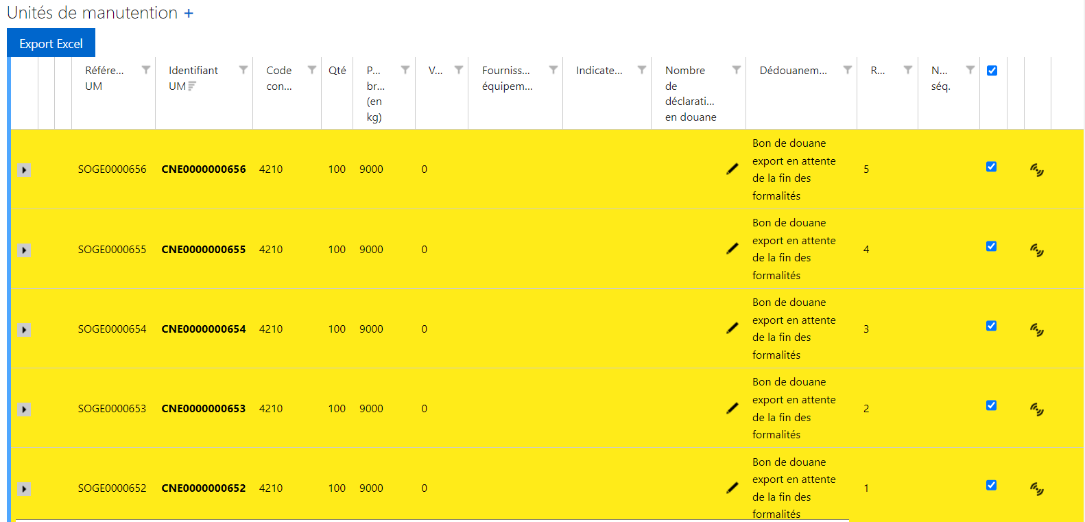
Task: Open filter for Dédouanement column
Action: [x=848, y=70]
